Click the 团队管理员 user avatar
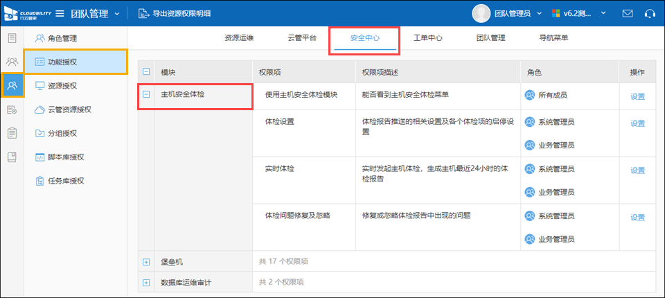The height and width of the screenshot is (298, 665). coord(481,13)
